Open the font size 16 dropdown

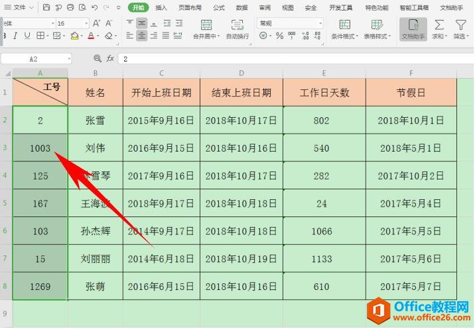(x=86, y=23)
